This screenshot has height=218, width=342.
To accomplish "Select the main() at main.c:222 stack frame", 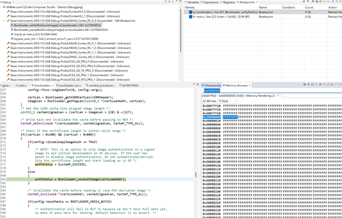I will 34,34.
